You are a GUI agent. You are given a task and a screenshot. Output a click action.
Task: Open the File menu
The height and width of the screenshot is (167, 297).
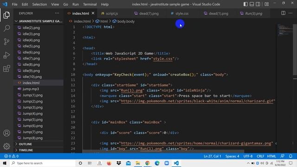pos(14,4)
